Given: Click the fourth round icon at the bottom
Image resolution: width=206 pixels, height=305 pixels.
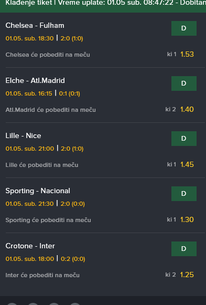Looking at the screenshot, I should coord(75,304).
